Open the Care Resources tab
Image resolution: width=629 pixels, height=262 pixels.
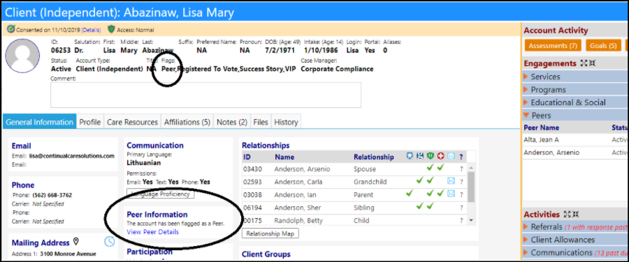(132, 122)
